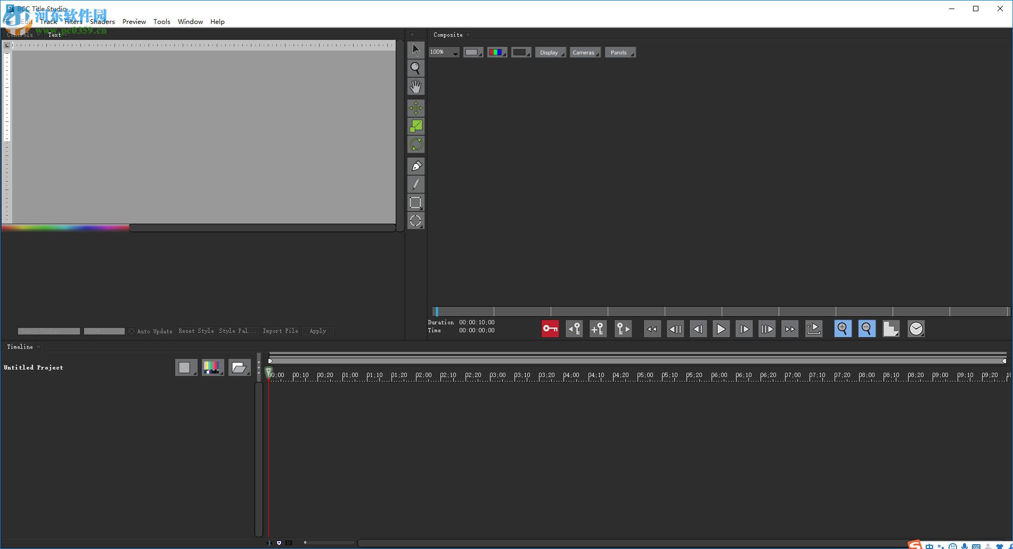Open the Style Pal... button

(x=238, y=331)
